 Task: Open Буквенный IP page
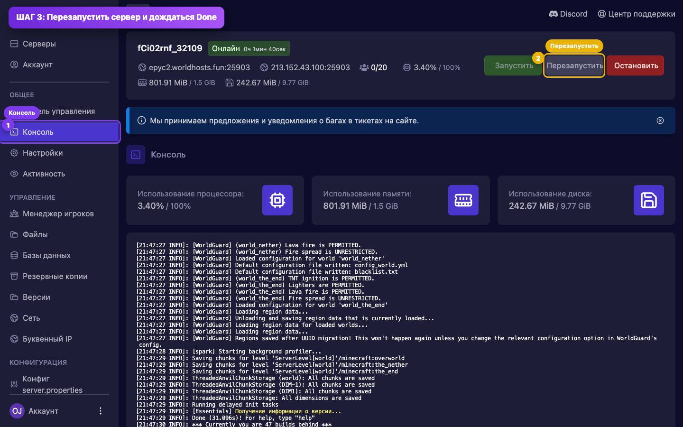59,339
